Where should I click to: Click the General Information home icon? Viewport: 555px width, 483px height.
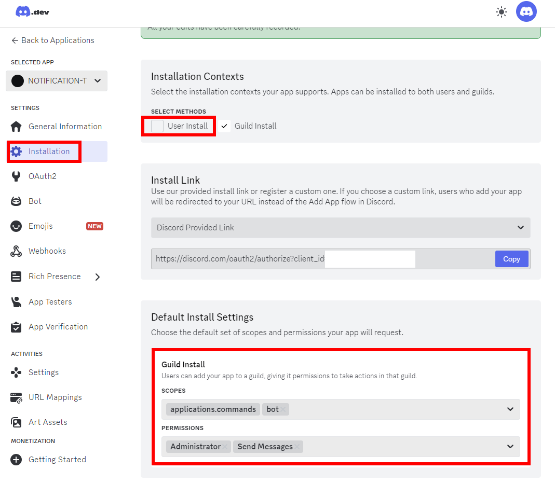click(17, 127)
